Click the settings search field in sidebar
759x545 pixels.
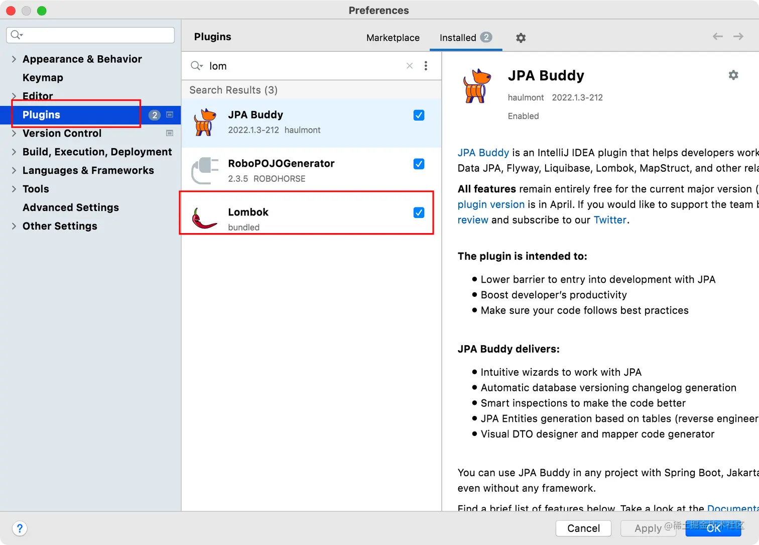(x=90, y=35)
